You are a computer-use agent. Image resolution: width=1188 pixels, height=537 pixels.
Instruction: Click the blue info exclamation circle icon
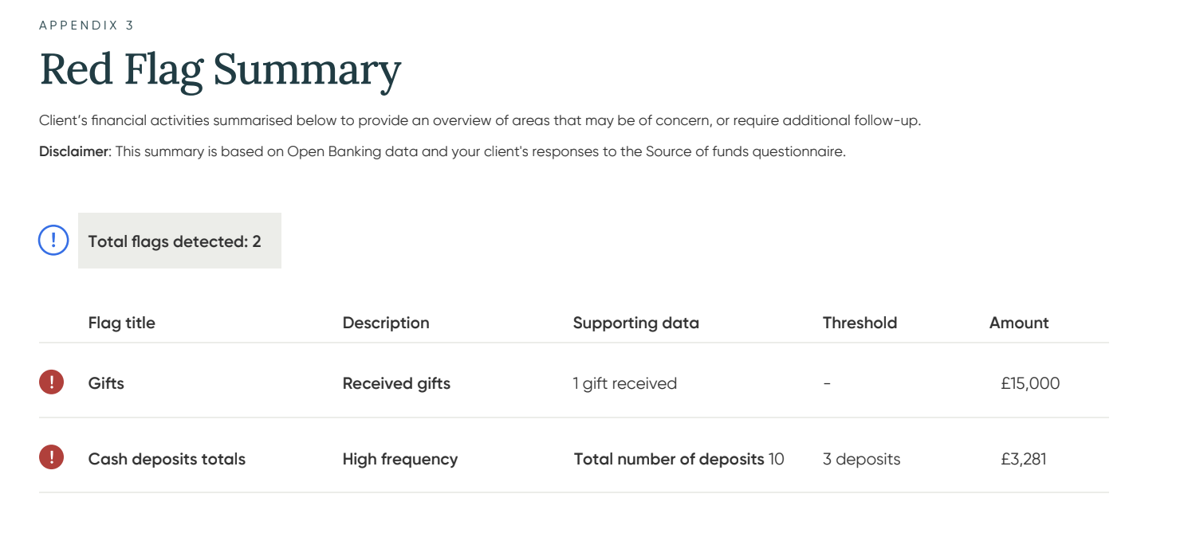53,240
